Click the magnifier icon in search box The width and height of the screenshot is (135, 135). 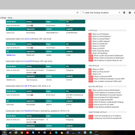coord(83,13)
